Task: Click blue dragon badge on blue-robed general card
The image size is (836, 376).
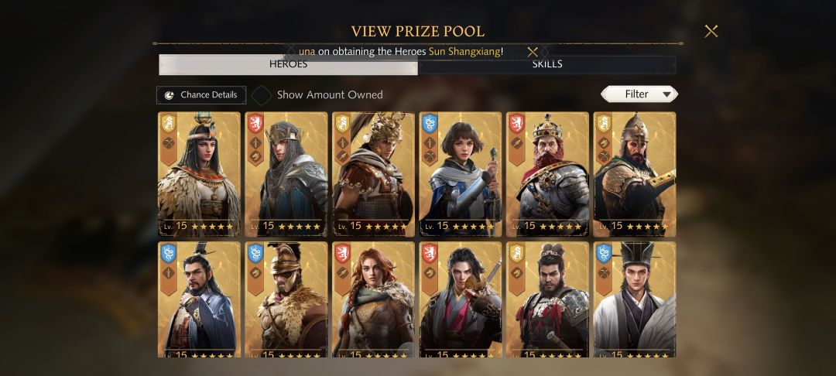Action: (169, 254)
